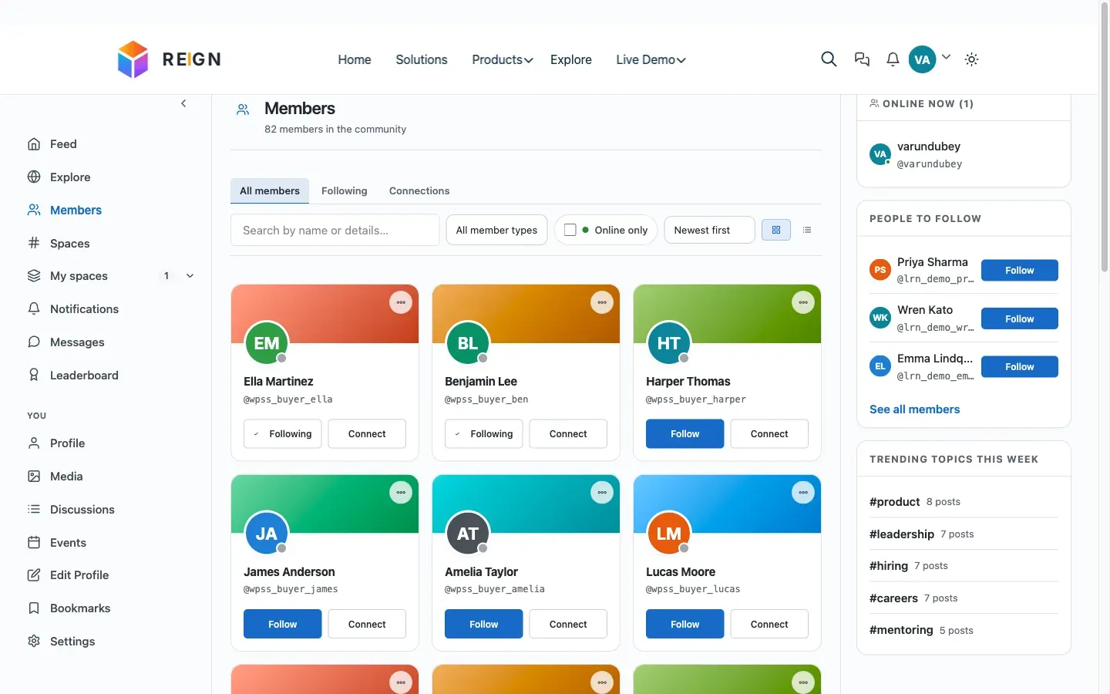Switch to the Connections tab
The image size is (1110, 694).
pyautogui.click(x=419, y=191)
